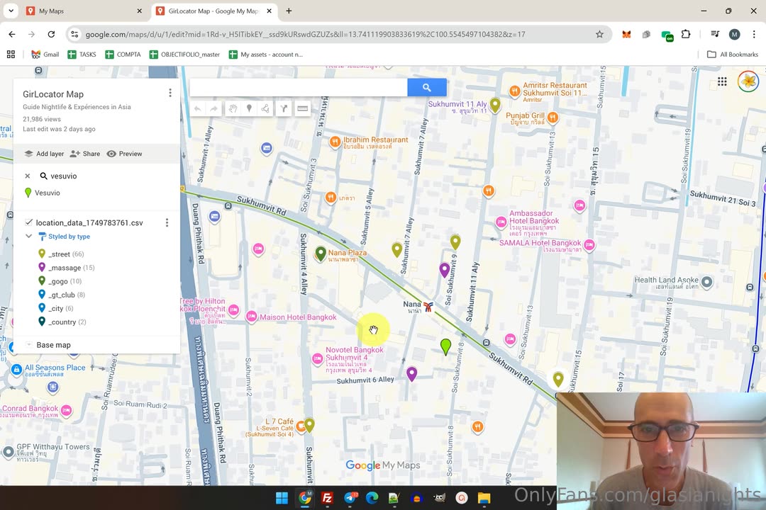Select the Vesuvio search result
The image size is (766, 510).
pos(48,193)
